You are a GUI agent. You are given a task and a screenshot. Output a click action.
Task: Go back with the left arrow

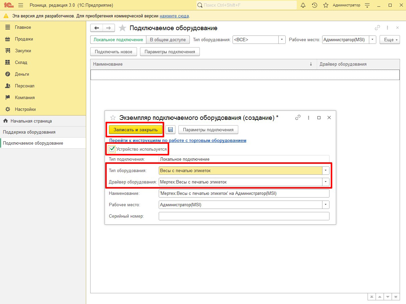click(97, 28)
